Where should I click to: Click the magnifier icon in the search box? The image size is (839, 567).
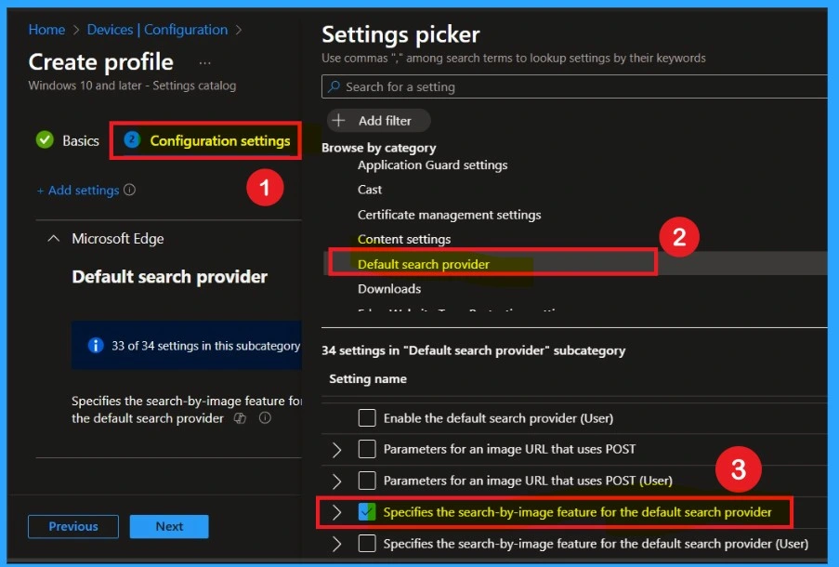334,86
